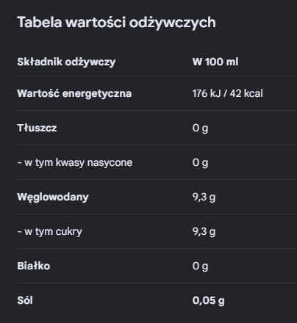The image size is (297, 323).
Task: Click the Węglowodany value '9,3 g'
Action: pos(204,197)
